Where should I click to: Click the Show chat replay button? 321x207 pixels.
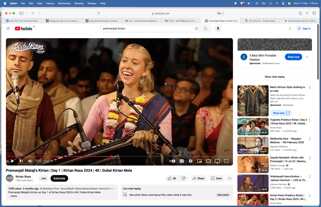pos(275,77)
